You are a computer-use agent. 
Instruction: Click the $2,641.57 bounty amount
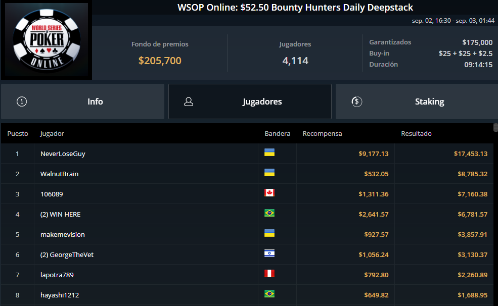pyautogui.click(x=374, y=215)
